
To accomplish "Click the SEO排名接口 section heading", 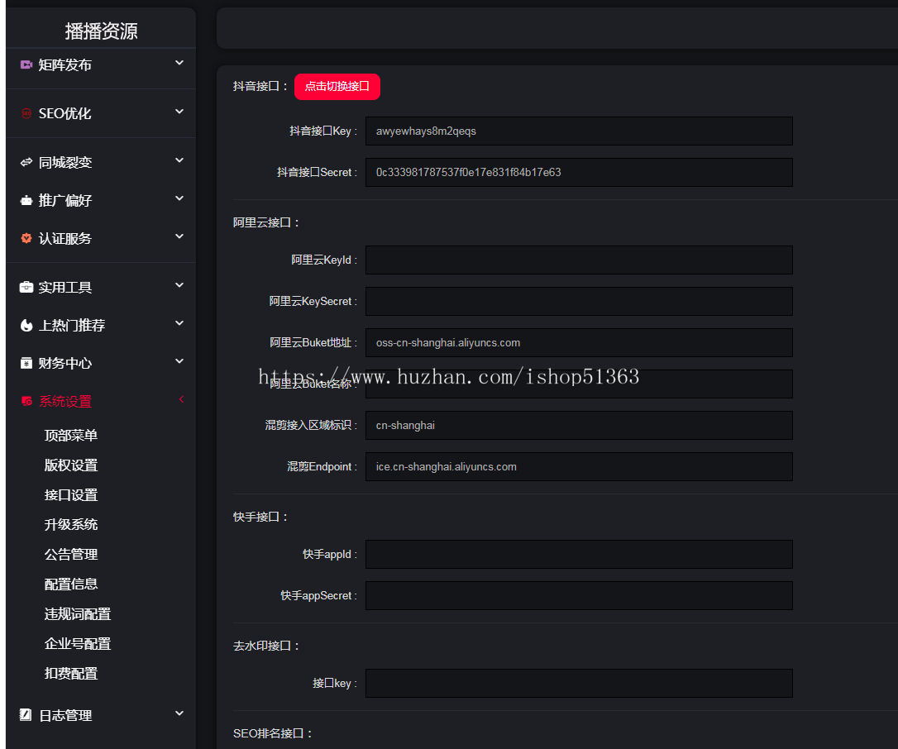I will point(273,733).
